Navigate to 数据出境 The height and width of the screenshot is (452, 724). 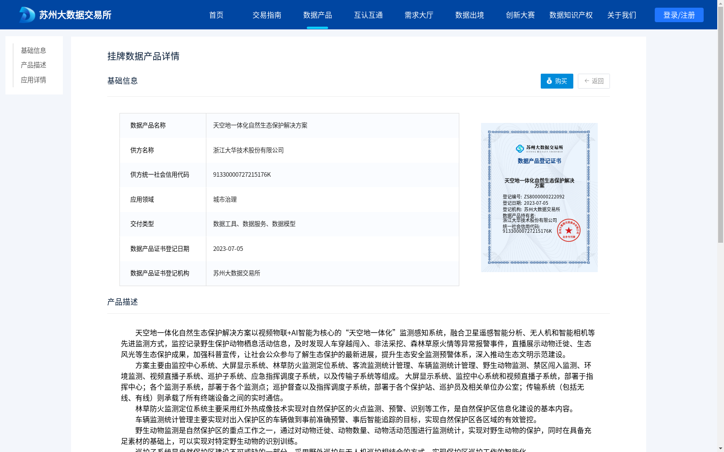coord(470,15)
